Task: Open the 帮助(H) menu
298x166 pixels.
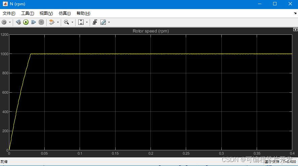Action: [83, 13]
